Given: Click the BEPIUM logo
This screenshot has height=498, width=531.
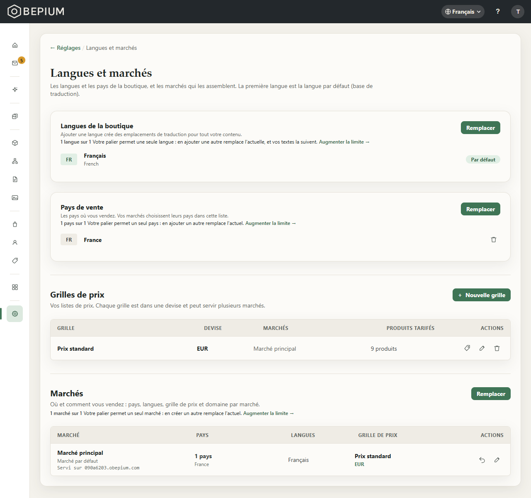Looking at the screenshot, I should point(36,12).
